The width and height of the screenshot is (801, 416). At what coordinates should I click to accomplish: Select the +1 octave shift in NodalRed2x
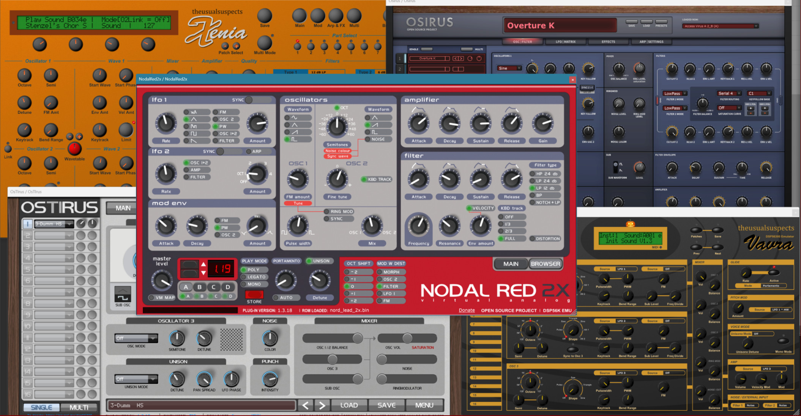358,294
